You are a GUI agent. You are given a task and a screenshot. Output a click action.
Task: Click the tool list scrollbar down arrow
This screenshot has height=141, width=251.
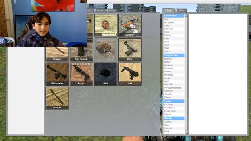point(186,133)
